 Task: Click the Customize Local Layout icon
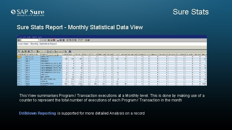coord(89,40)
